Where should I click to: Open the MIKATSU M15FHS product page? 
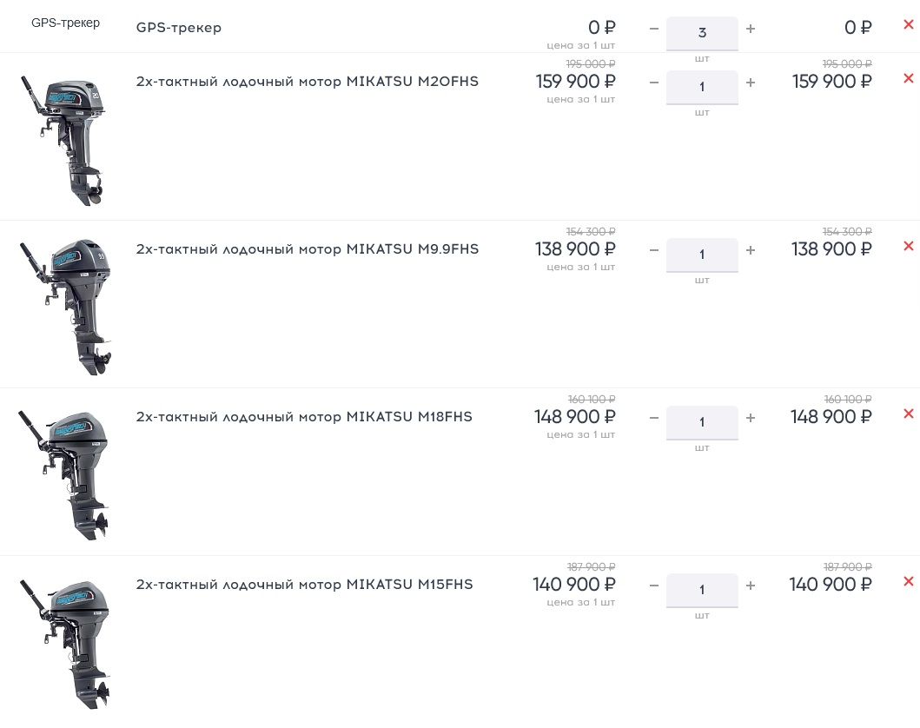[304, 585]
